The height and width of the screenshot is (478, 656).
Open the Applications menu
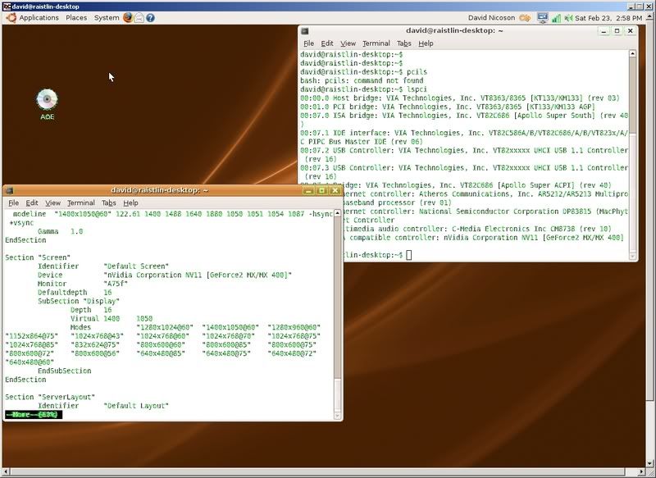tap(39, 17)
